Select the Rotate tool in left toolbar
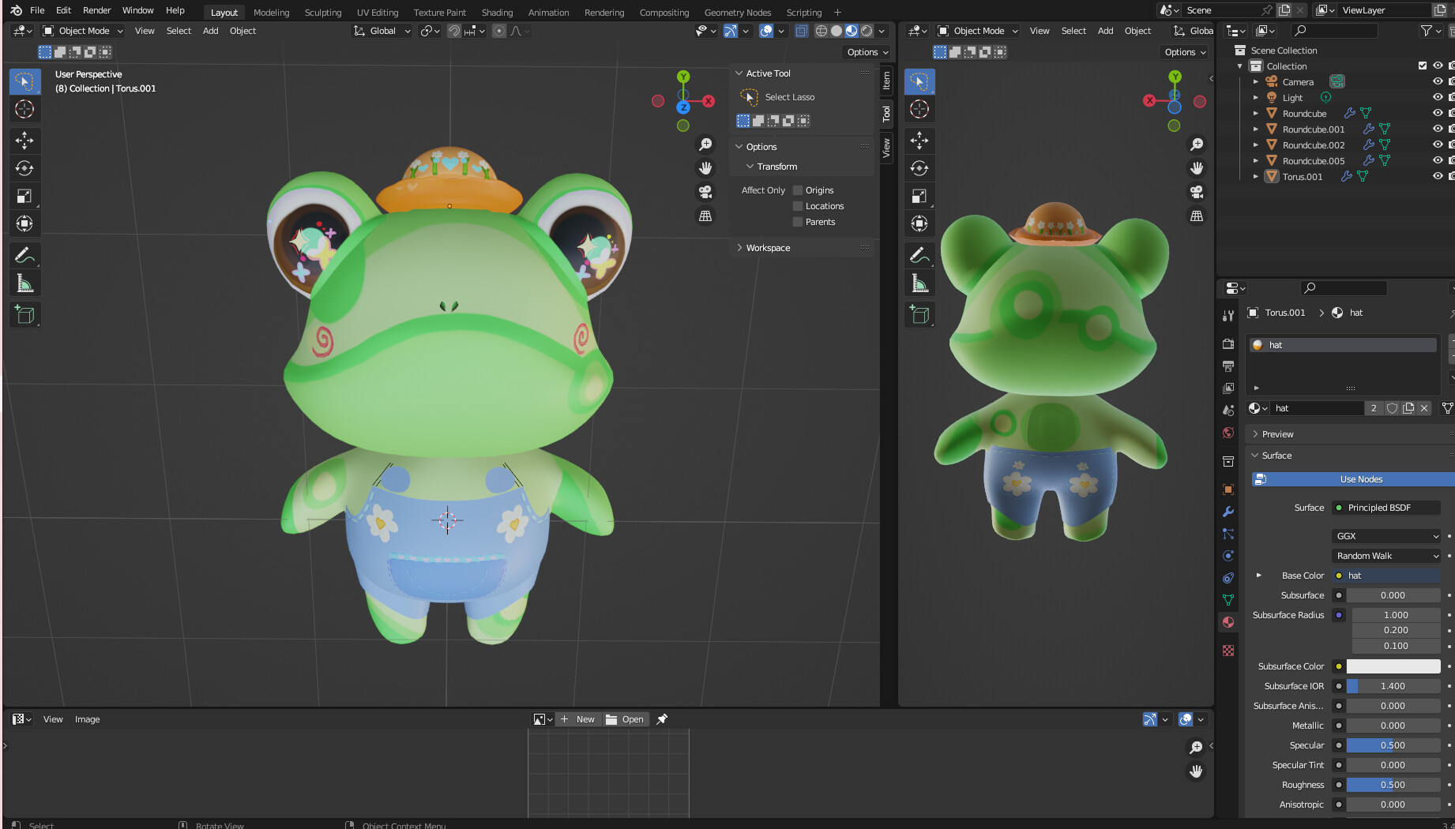This screenshot has height=829, width=1455. [x=24, y=168]
